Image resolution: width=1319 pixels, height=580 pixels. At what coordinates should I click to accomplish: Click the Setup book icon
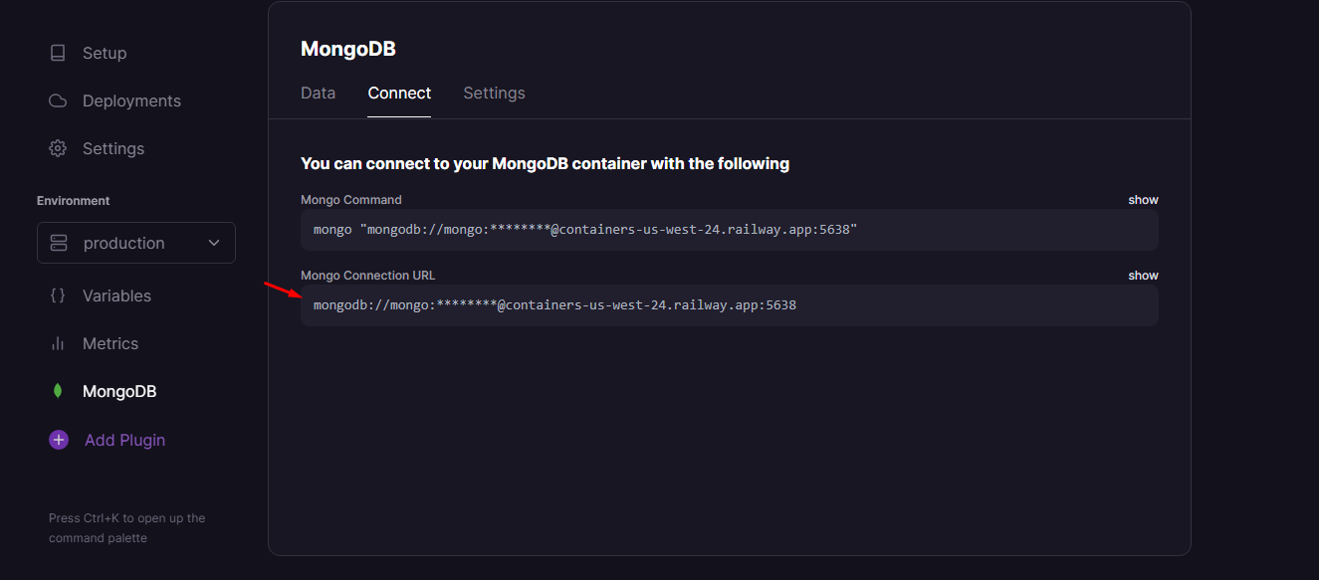(58, 53)
